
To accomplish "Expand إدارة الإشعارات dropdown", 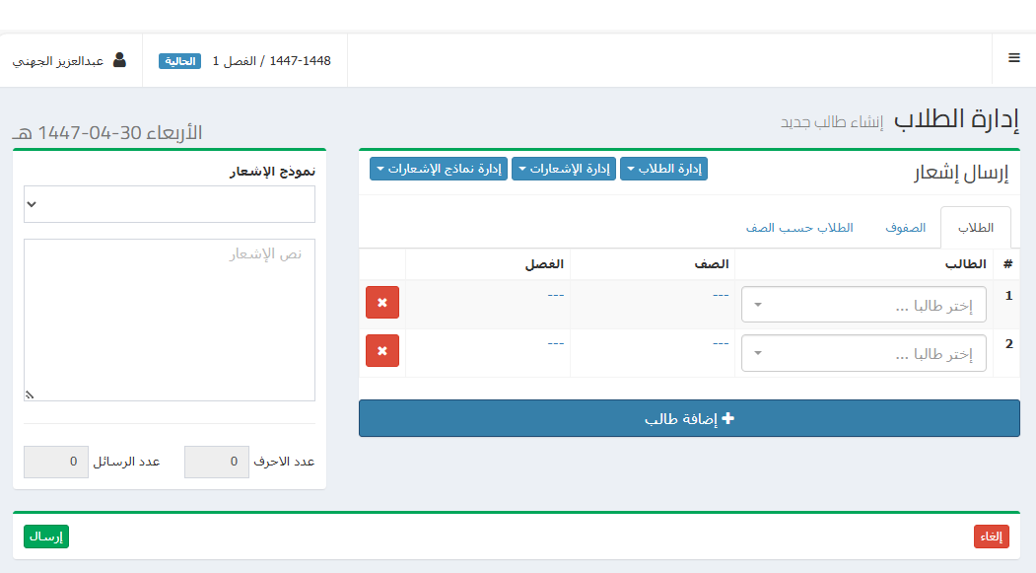I will (563, 170).
